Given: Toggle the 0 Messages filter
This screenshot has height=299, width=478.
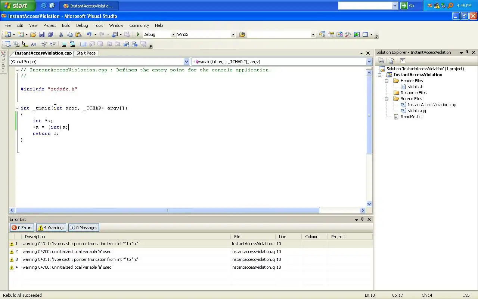Looking at the screenshot, I should pyautogui.click(x=84, y=228).
